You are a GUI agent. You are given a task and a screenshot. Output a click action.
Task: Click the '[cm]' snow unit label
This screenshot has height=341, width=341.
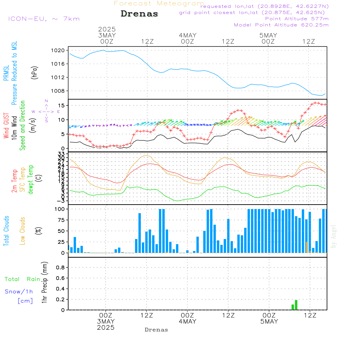25,301
